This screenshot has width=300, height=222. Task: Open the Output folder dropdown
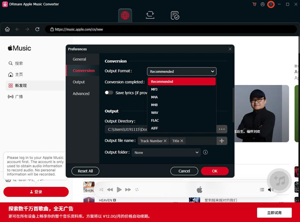point(166,152)
